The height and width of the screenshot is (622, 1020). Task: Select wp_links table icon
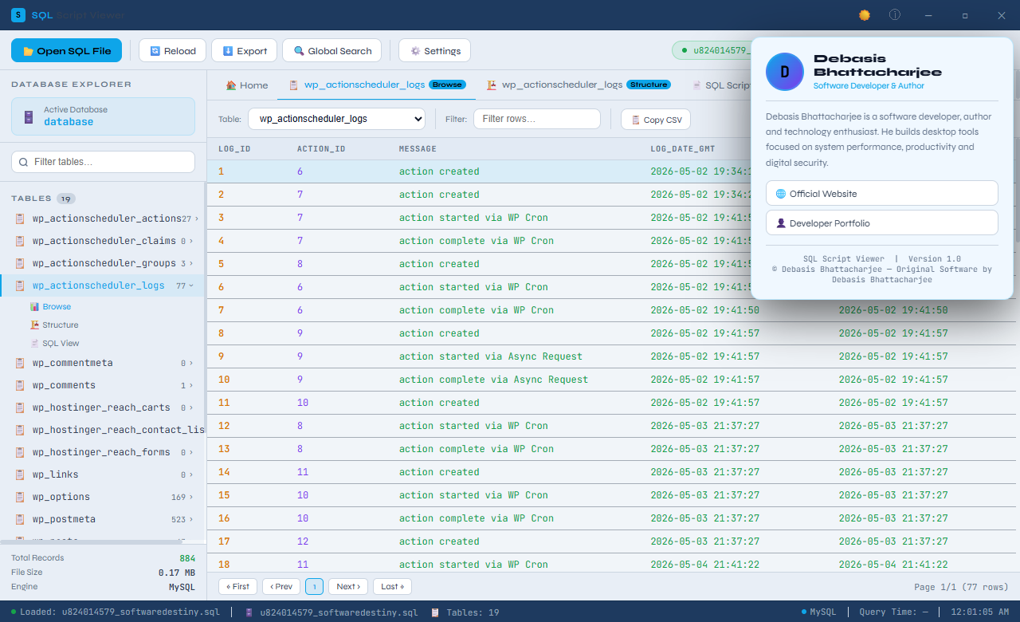20,474
